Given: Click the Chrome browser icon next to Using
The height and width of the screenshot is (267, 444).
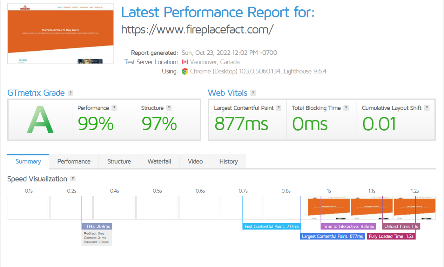Looking at the screenshot, I should click(x=185, y=71).
